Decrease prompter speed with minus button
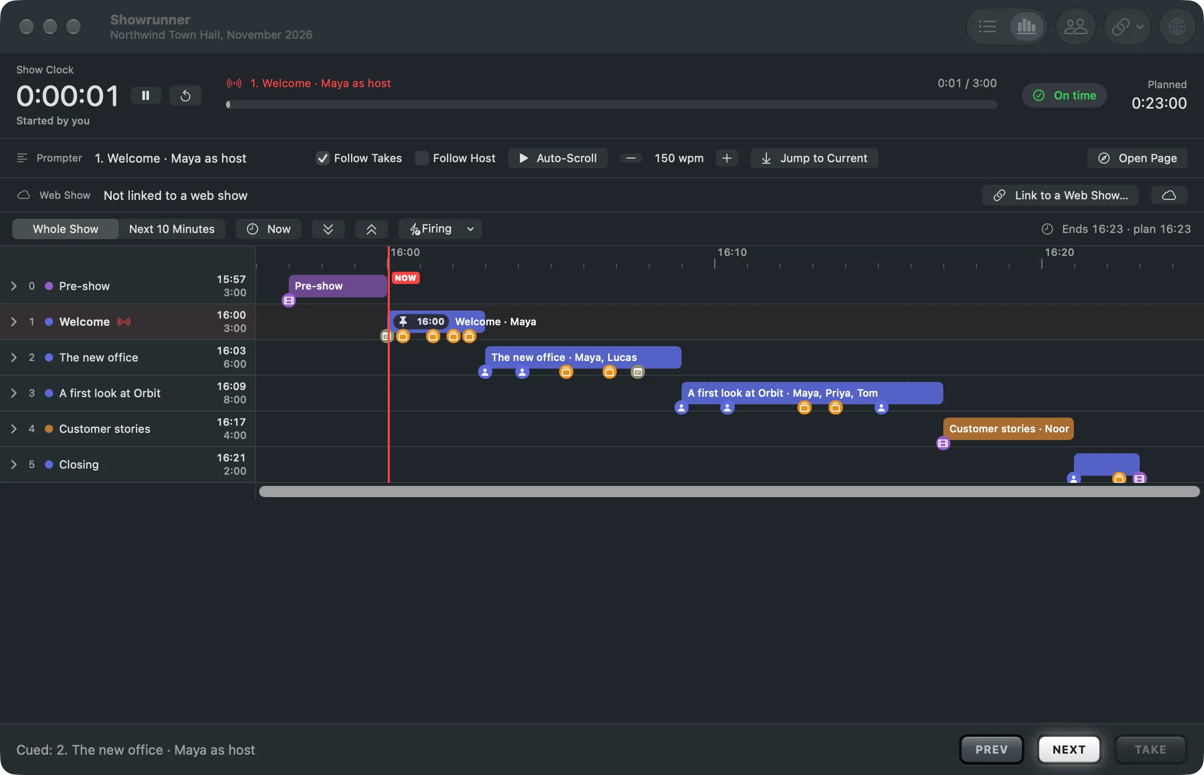 click(x=631, y=158)
